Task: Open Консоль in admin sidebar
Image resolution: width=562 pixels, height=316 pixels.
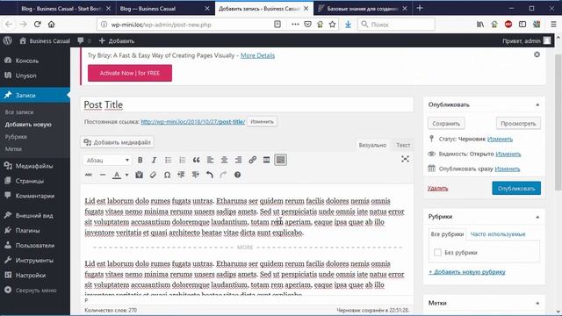Action: pos(35,61)
